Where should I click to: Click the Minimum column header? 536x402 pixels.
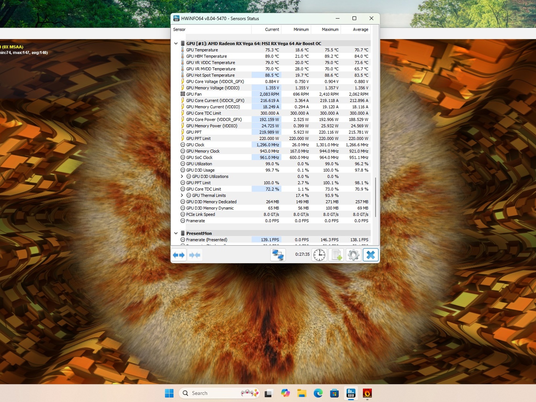coord(296,29)
